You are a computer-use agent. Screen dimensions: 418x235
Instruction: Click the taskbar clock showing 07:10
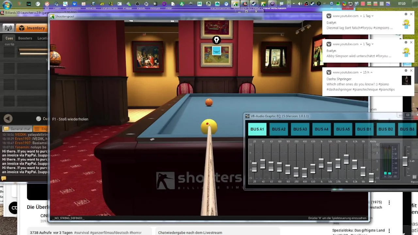[x=402, y=4]
